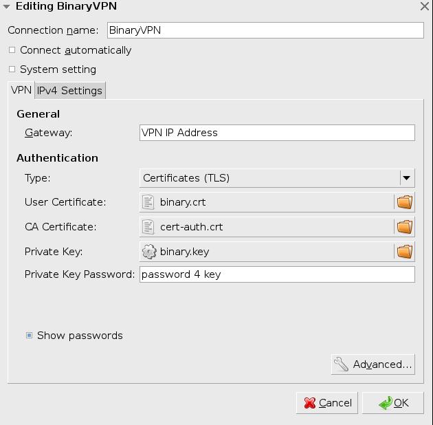433x425 pixels.
Task: Collapse the window menu triangle in title bar
Action: [x=6, y=6]
